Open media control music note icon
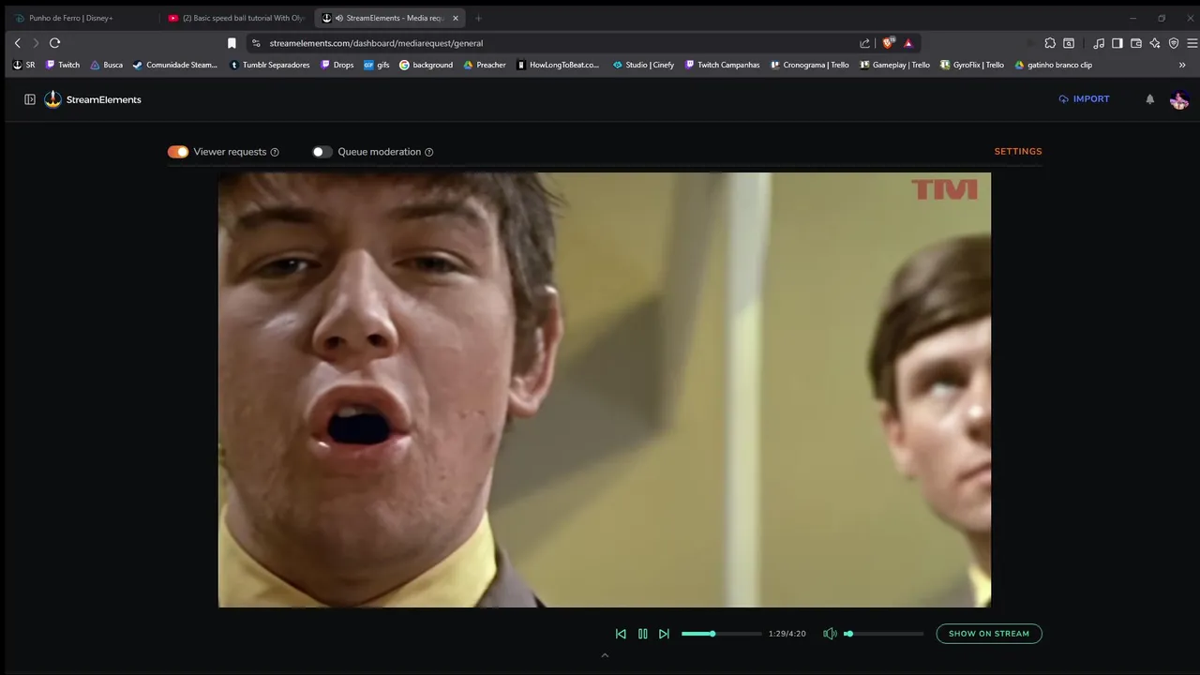 (x=1099, y=43)
